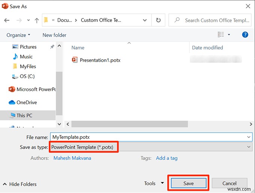Open the address bar path dropdown
The height and width of the screenshot is (193, 255).
click(145, 20)
